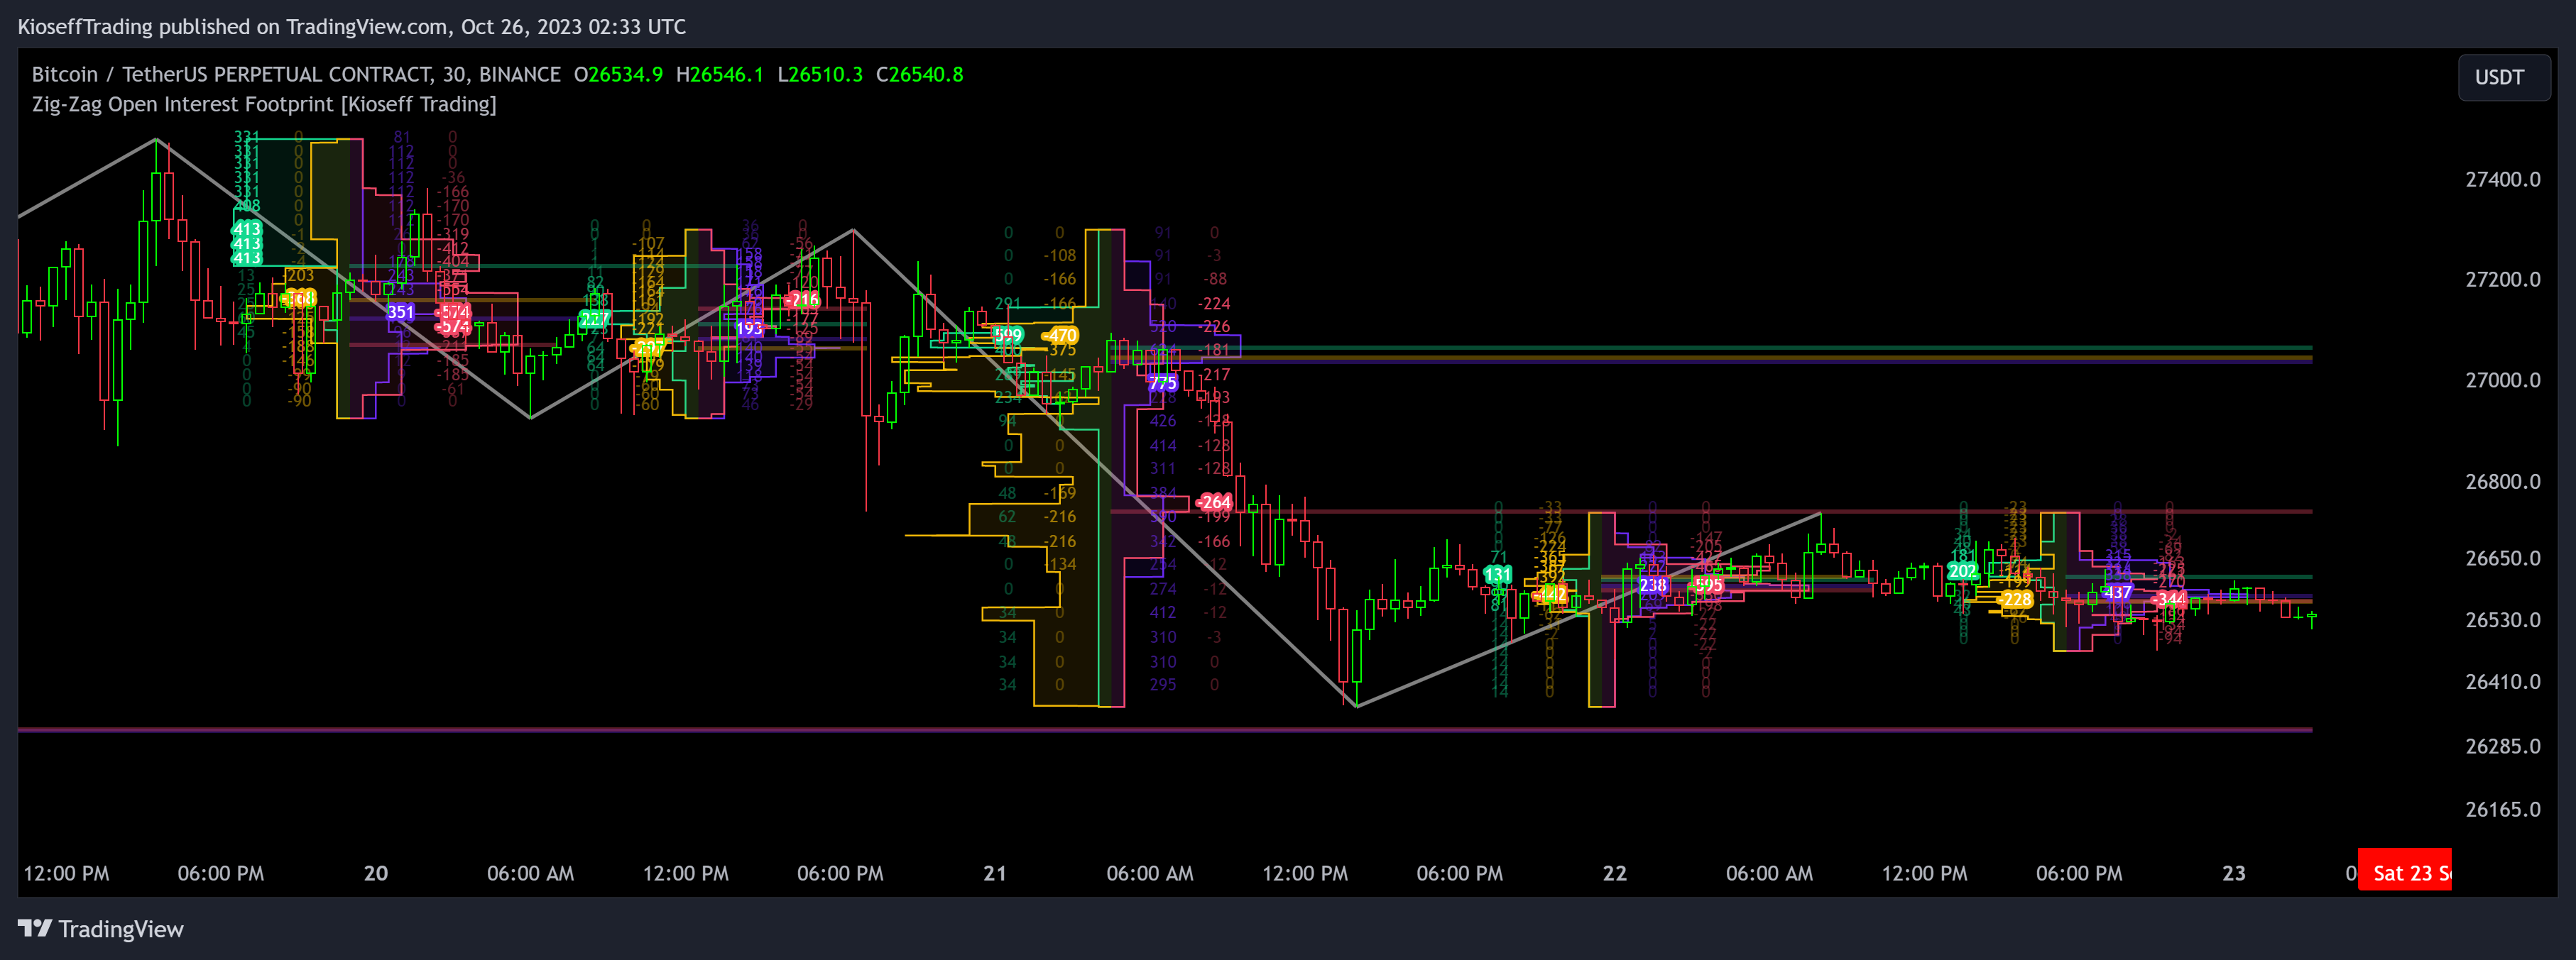Click the red -344 highlighted label
The height and width of the screenshot is (960, 2576).
(x=2169, y=600)
